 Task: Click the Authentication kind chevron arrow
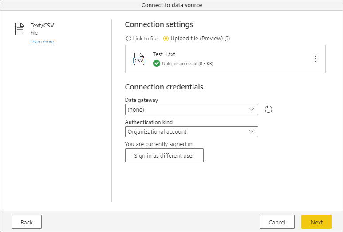click(252, 131)
